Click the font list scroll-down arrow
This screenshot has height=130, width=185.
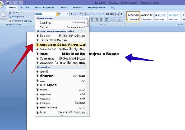(87, 113)
